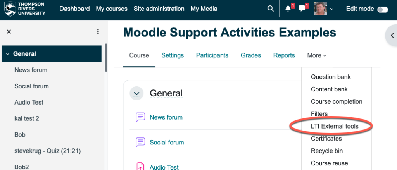Select Filters from More menu
This screenshot has height=170, width=397.
pyautogui.click(x=319, y=114)
